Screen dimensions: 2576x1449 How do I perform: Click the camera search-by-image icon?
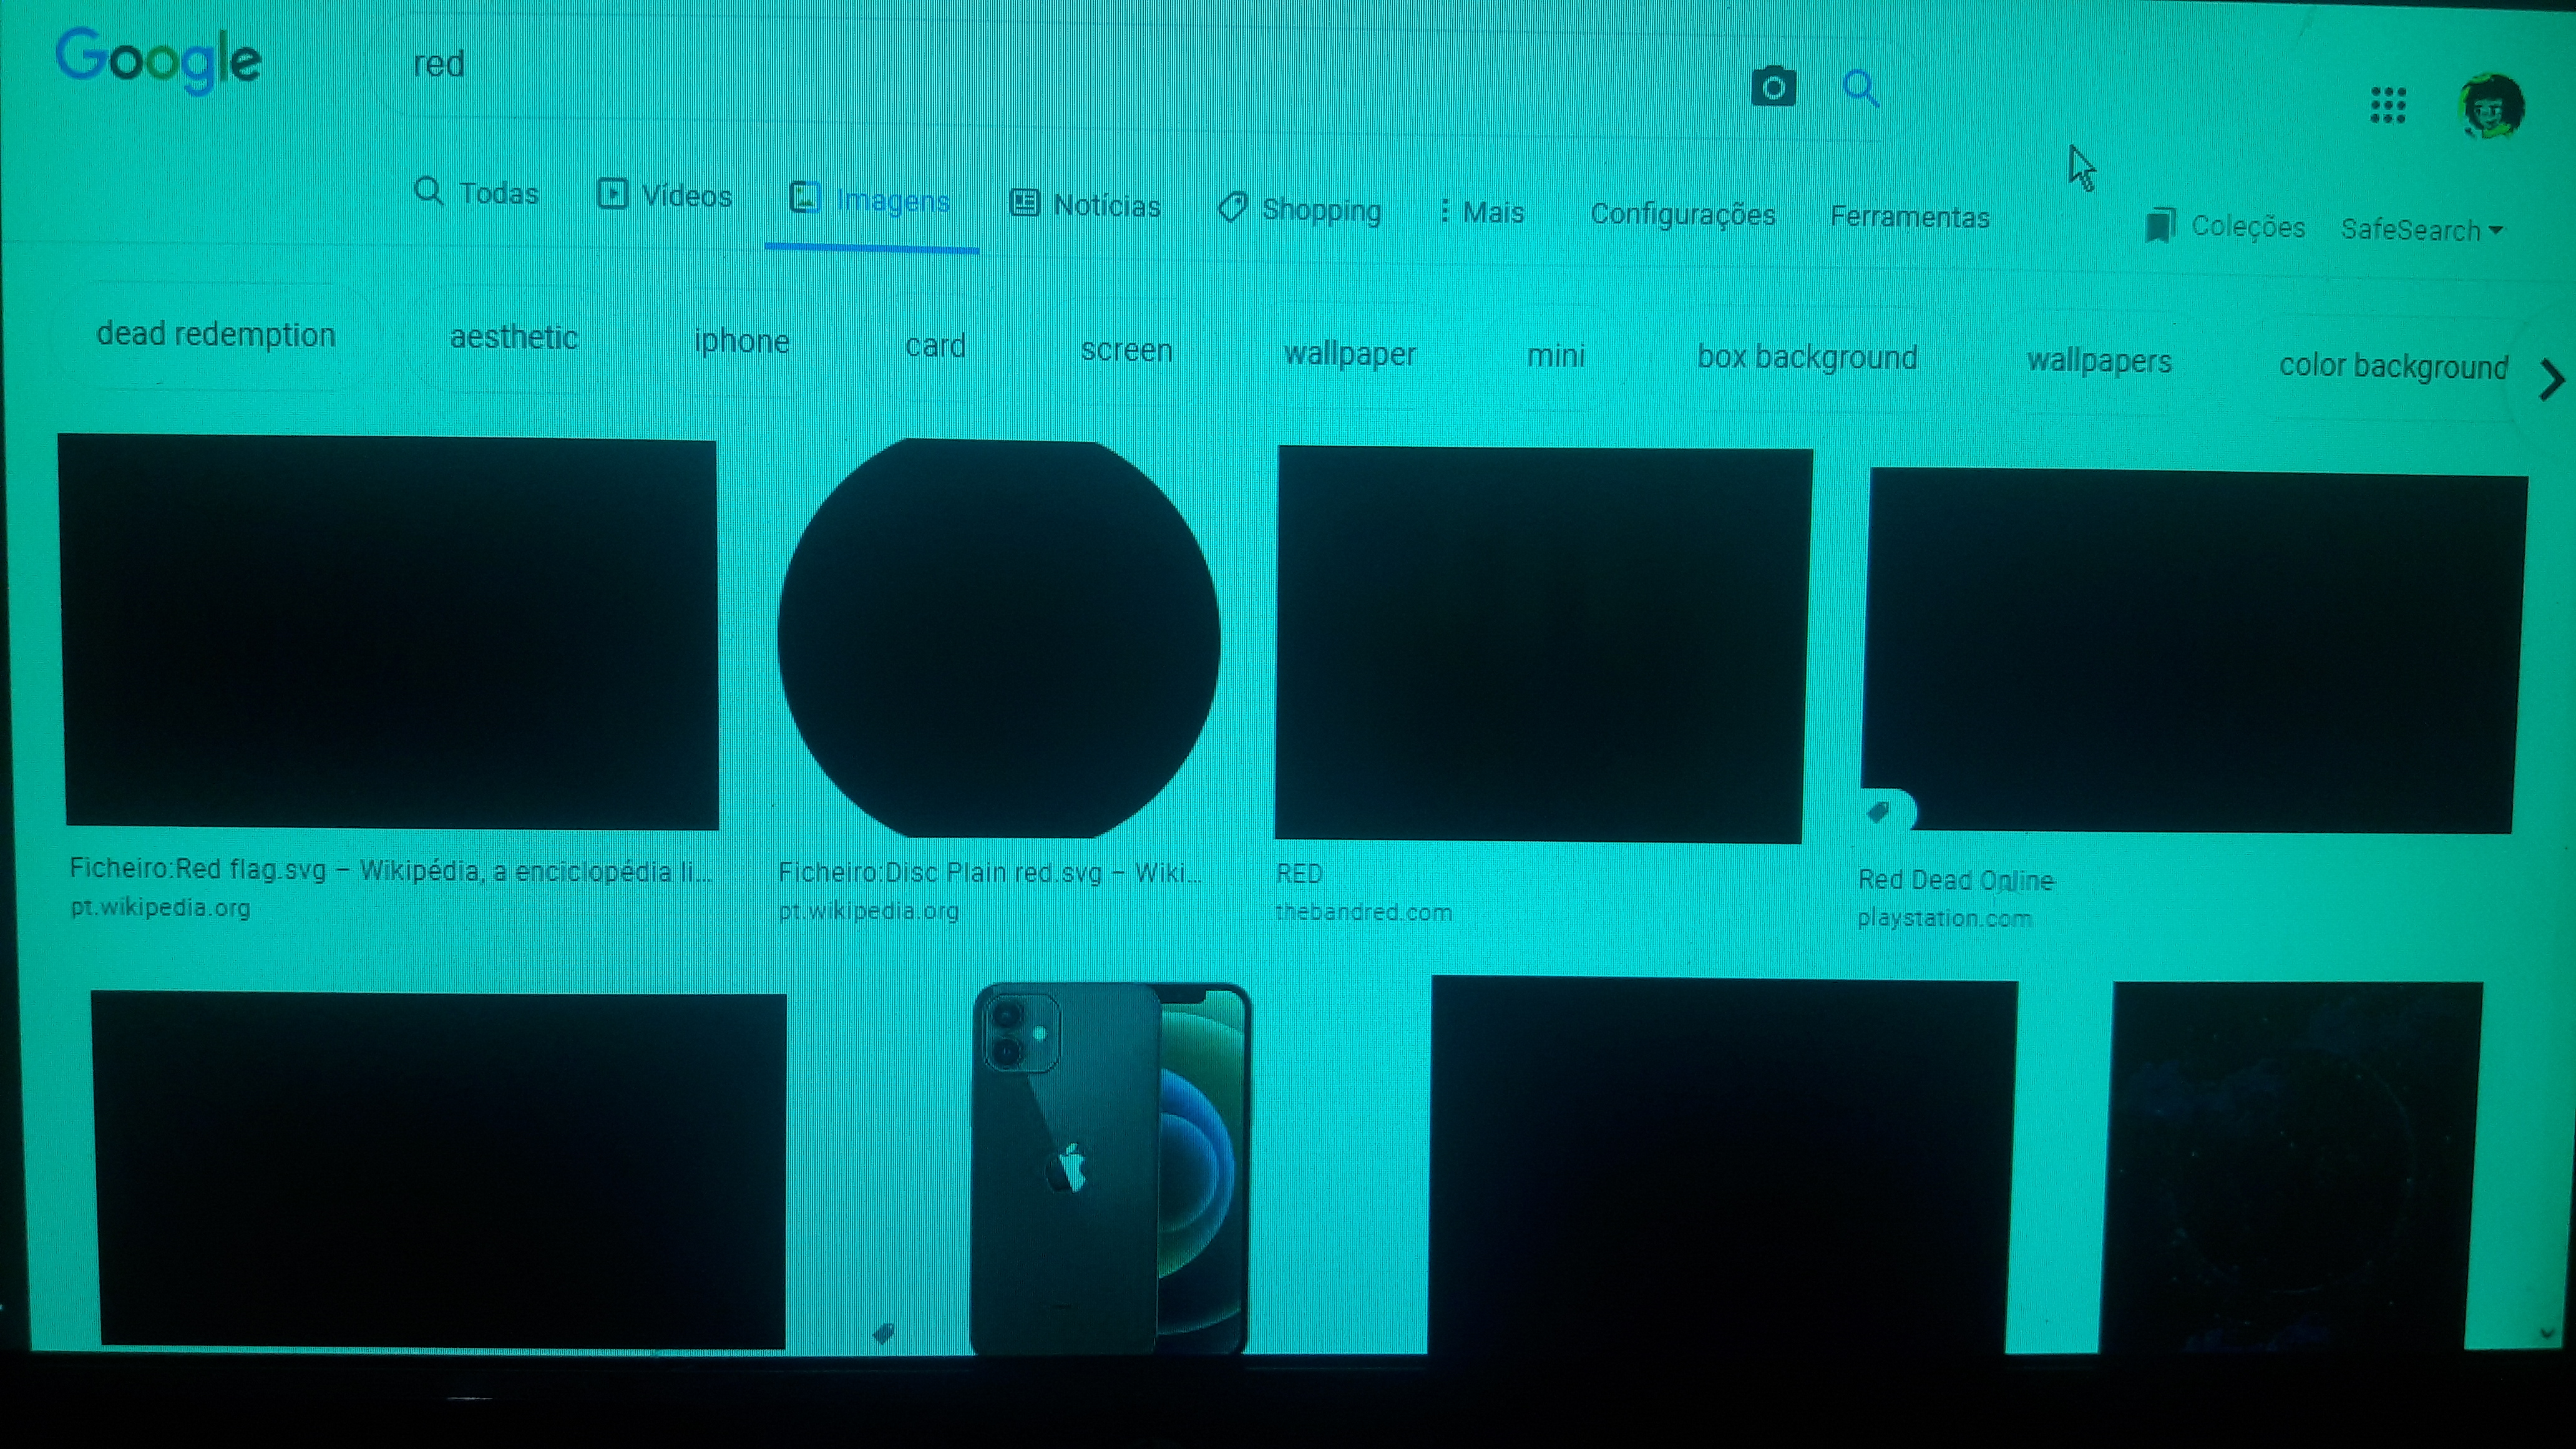click(x=1773, y=87)
